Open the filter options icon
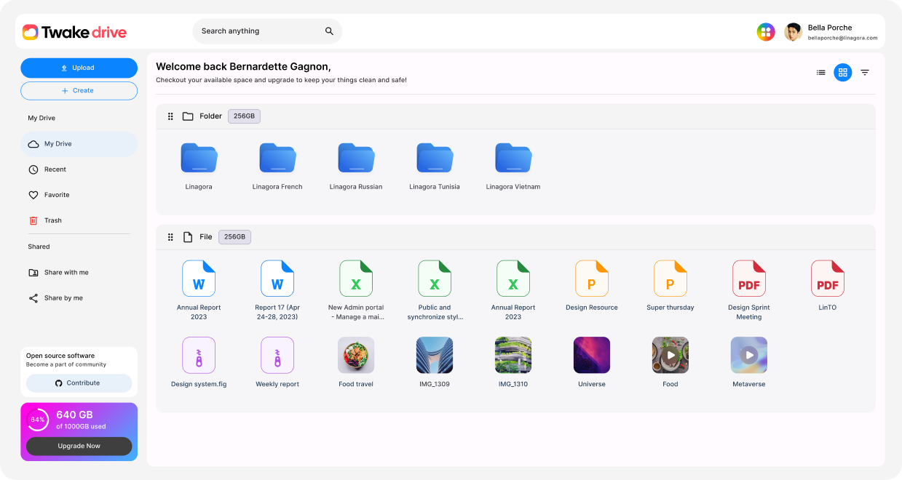The height and width of the screenshot is (480, 902). 864,72
